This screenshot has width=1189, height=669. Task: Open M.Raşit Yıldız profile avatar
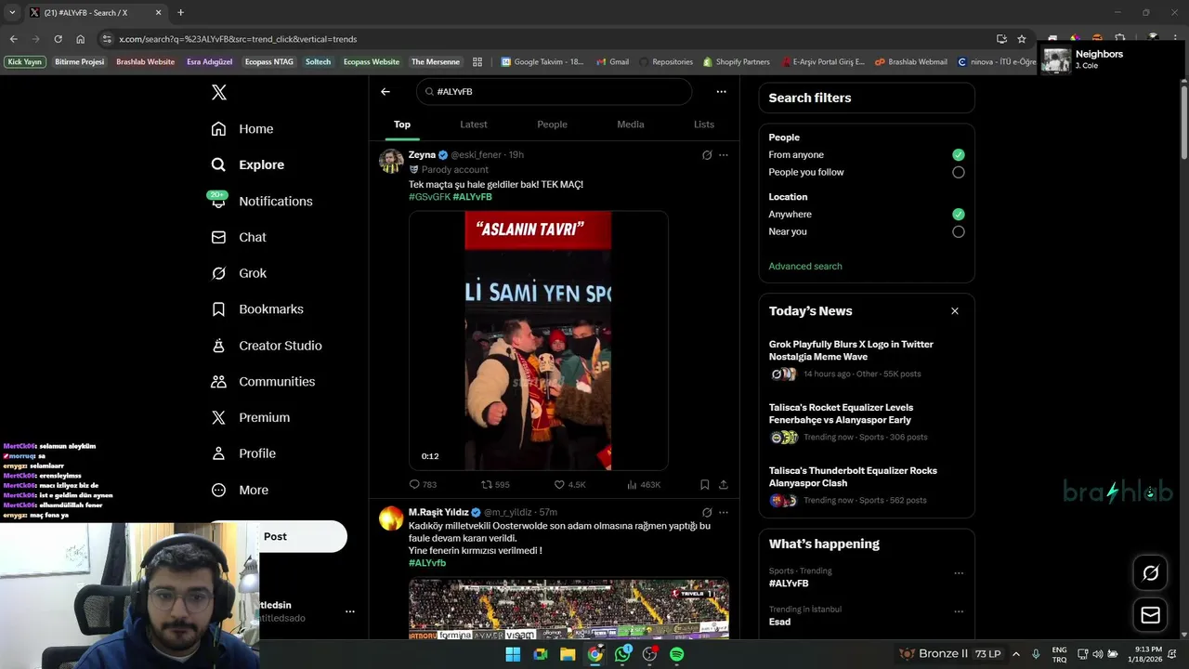tap(391, 518)
